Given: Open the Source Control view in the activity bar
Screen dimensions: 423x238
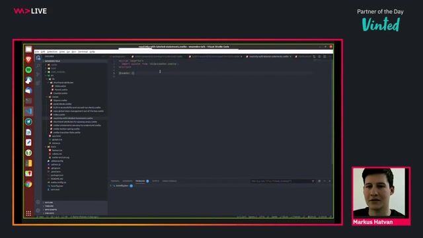Looking at the screenshot, I should click(x=38, y=75).
